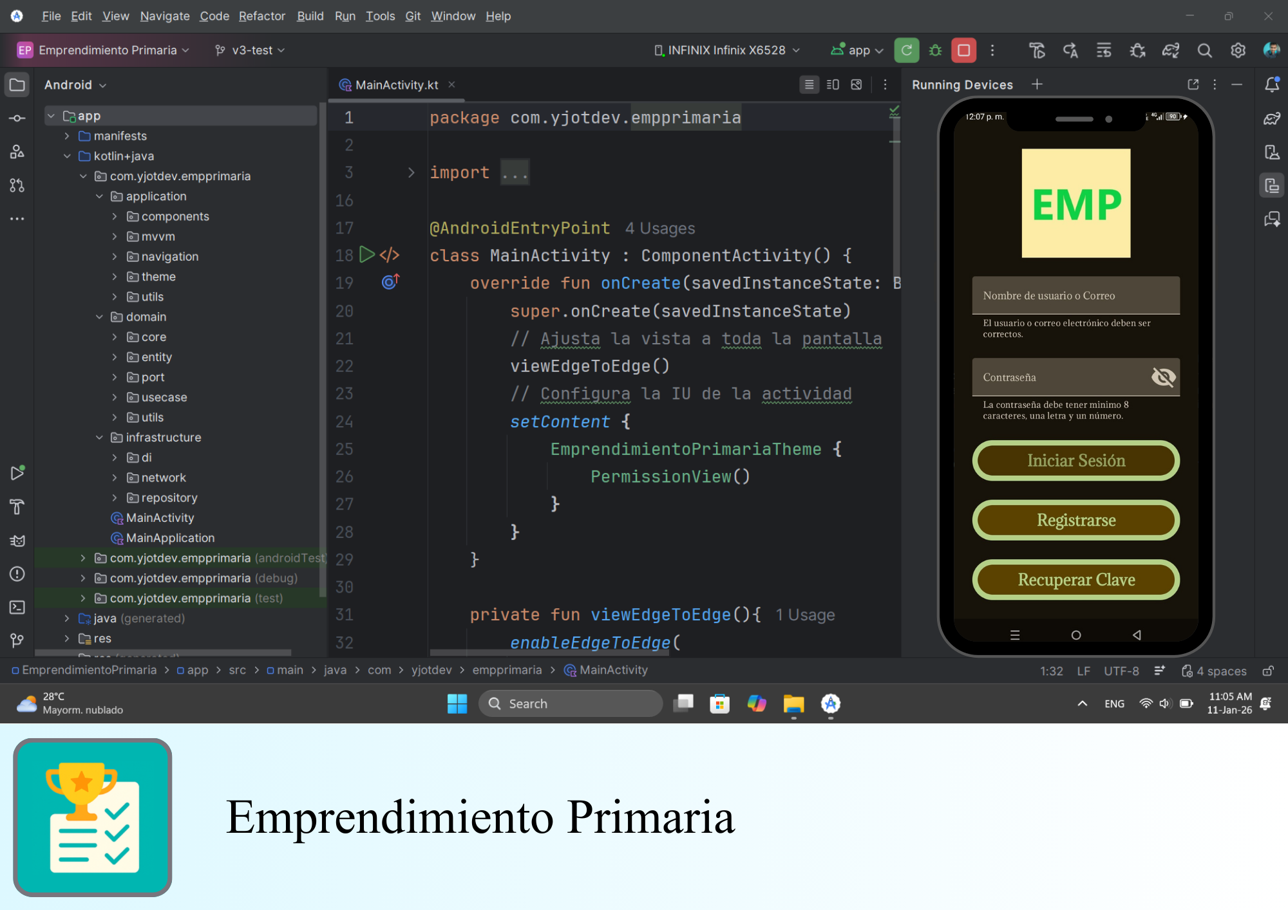Expand the manifests folder in the project tree
This screenshot has height=910, width=1288.
tap(66, 136)
